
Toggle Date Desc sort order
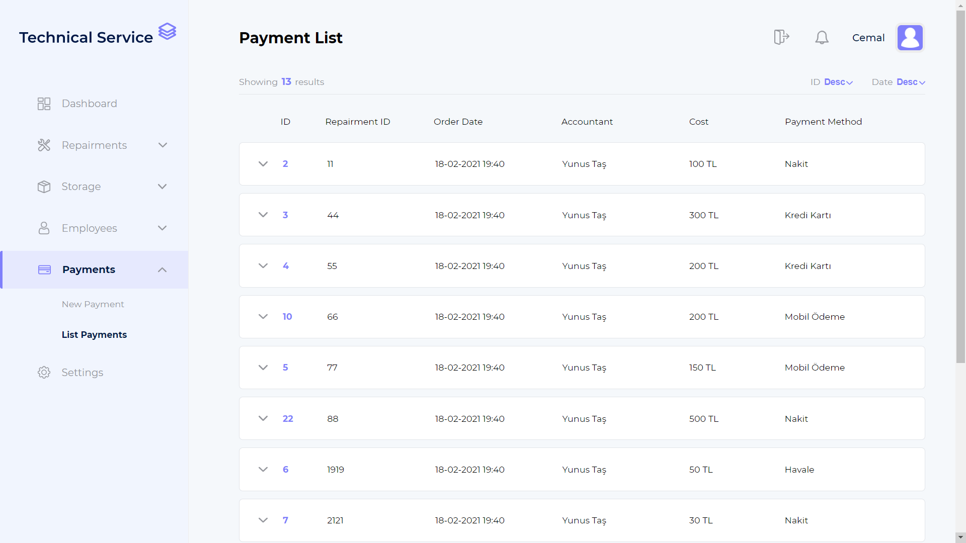point(911,82)
